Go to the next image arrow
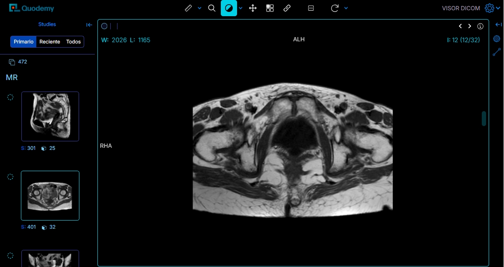Screen dimensions: 504x267 469,26
